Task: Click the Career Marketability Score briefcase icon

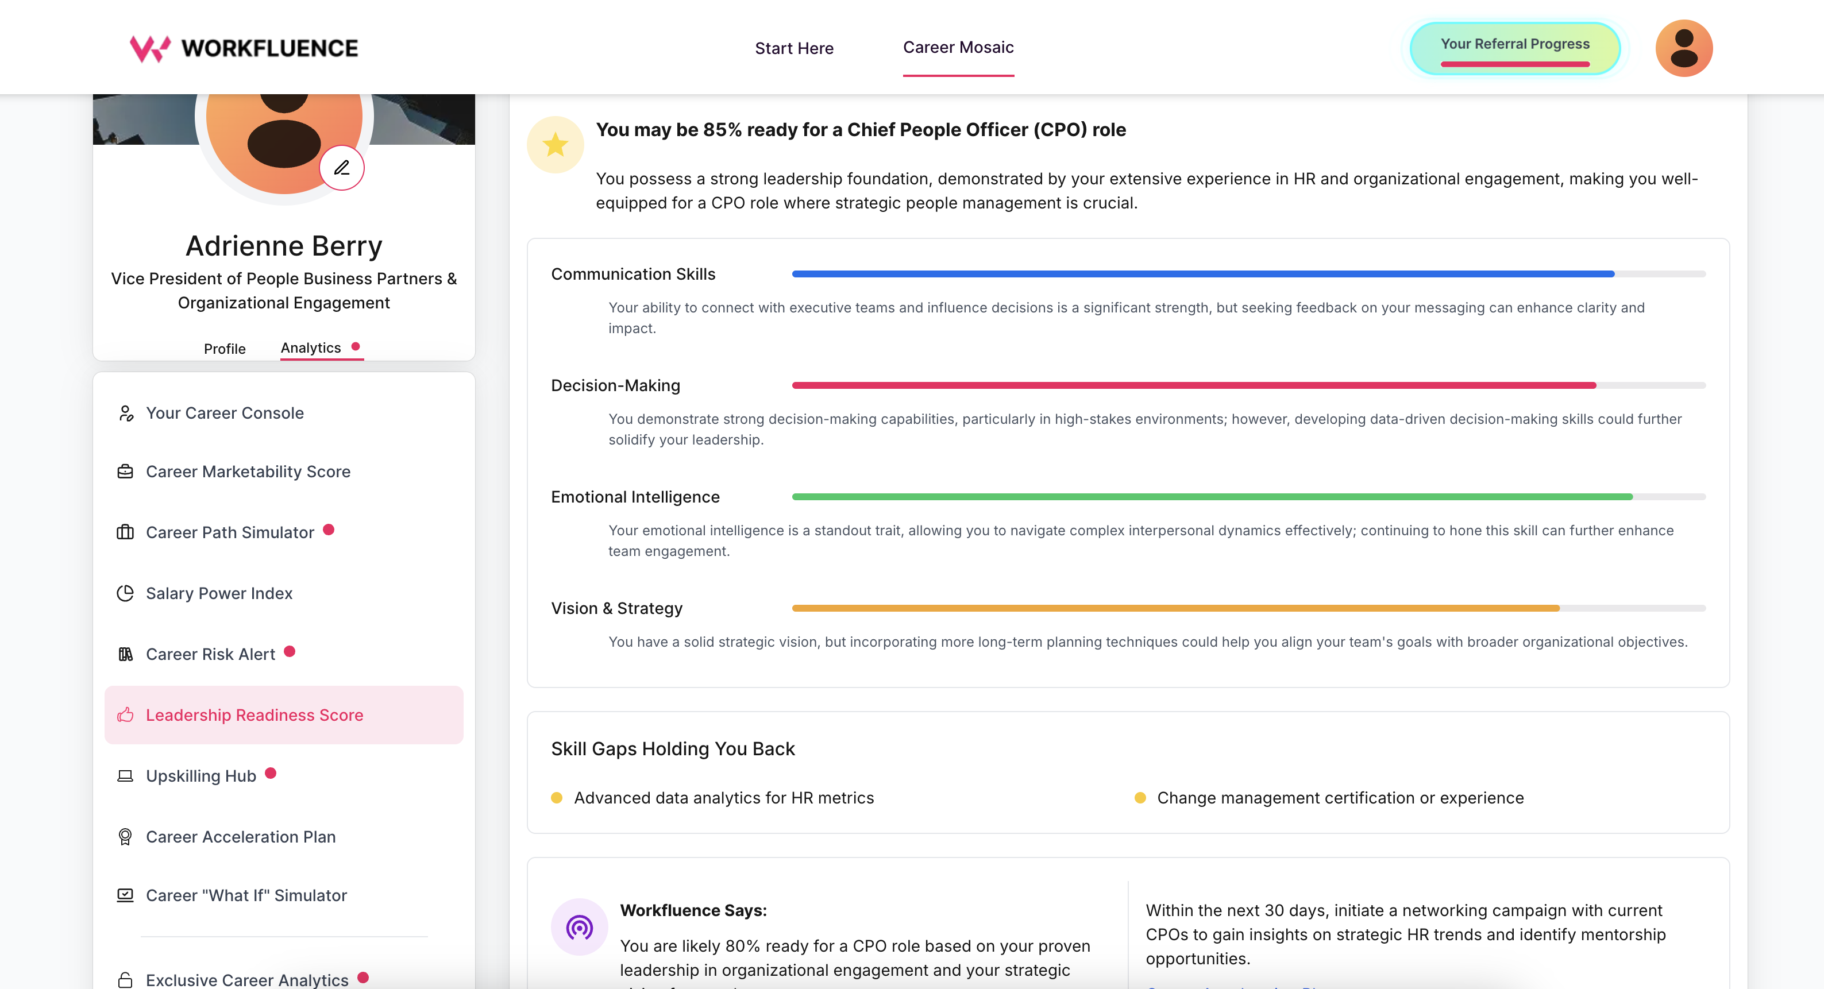Action: pyautogui.click(x=125, y=472)
